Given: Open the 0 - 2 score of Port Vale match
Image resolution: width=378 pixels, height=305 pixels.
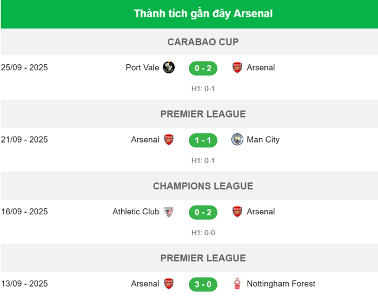Looking at the screenshot, I should click(x=203, y=68).
